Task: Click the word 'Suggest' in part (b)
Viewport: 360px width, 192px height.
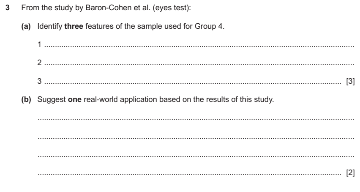Action: pos(52,99)
